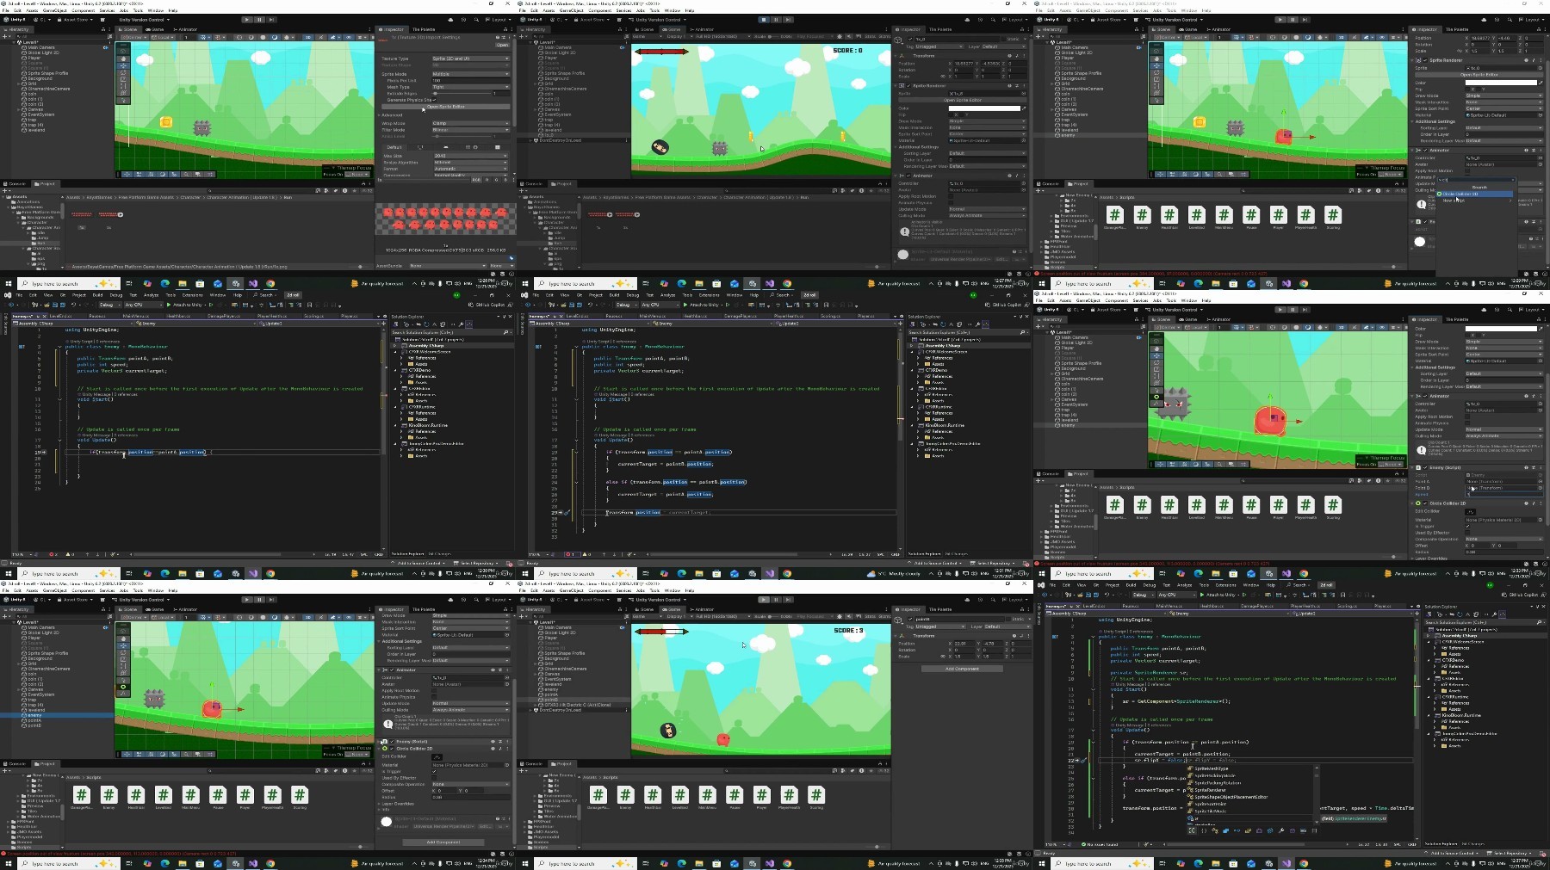Toggle Circle Collider 2D checkbox in middle-right inspector
The height and width of the screenshot is (870, 1550).
point(1424,503)
